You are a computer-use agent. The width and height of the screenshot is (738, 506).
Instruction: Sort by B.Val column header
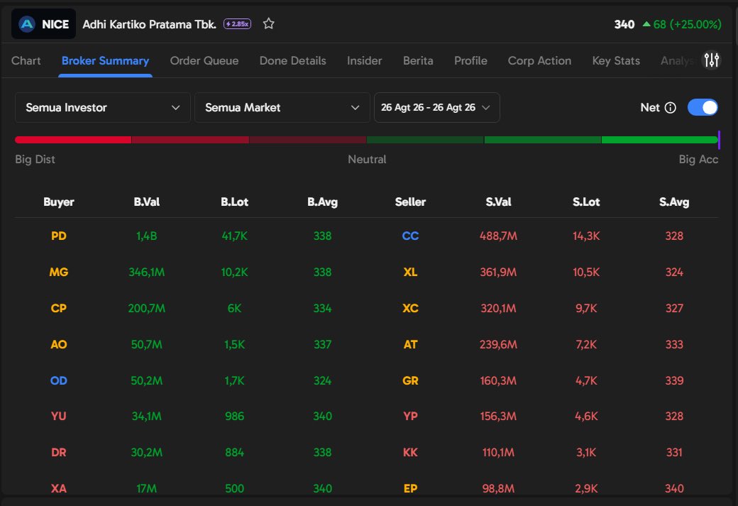coord(146,202)
